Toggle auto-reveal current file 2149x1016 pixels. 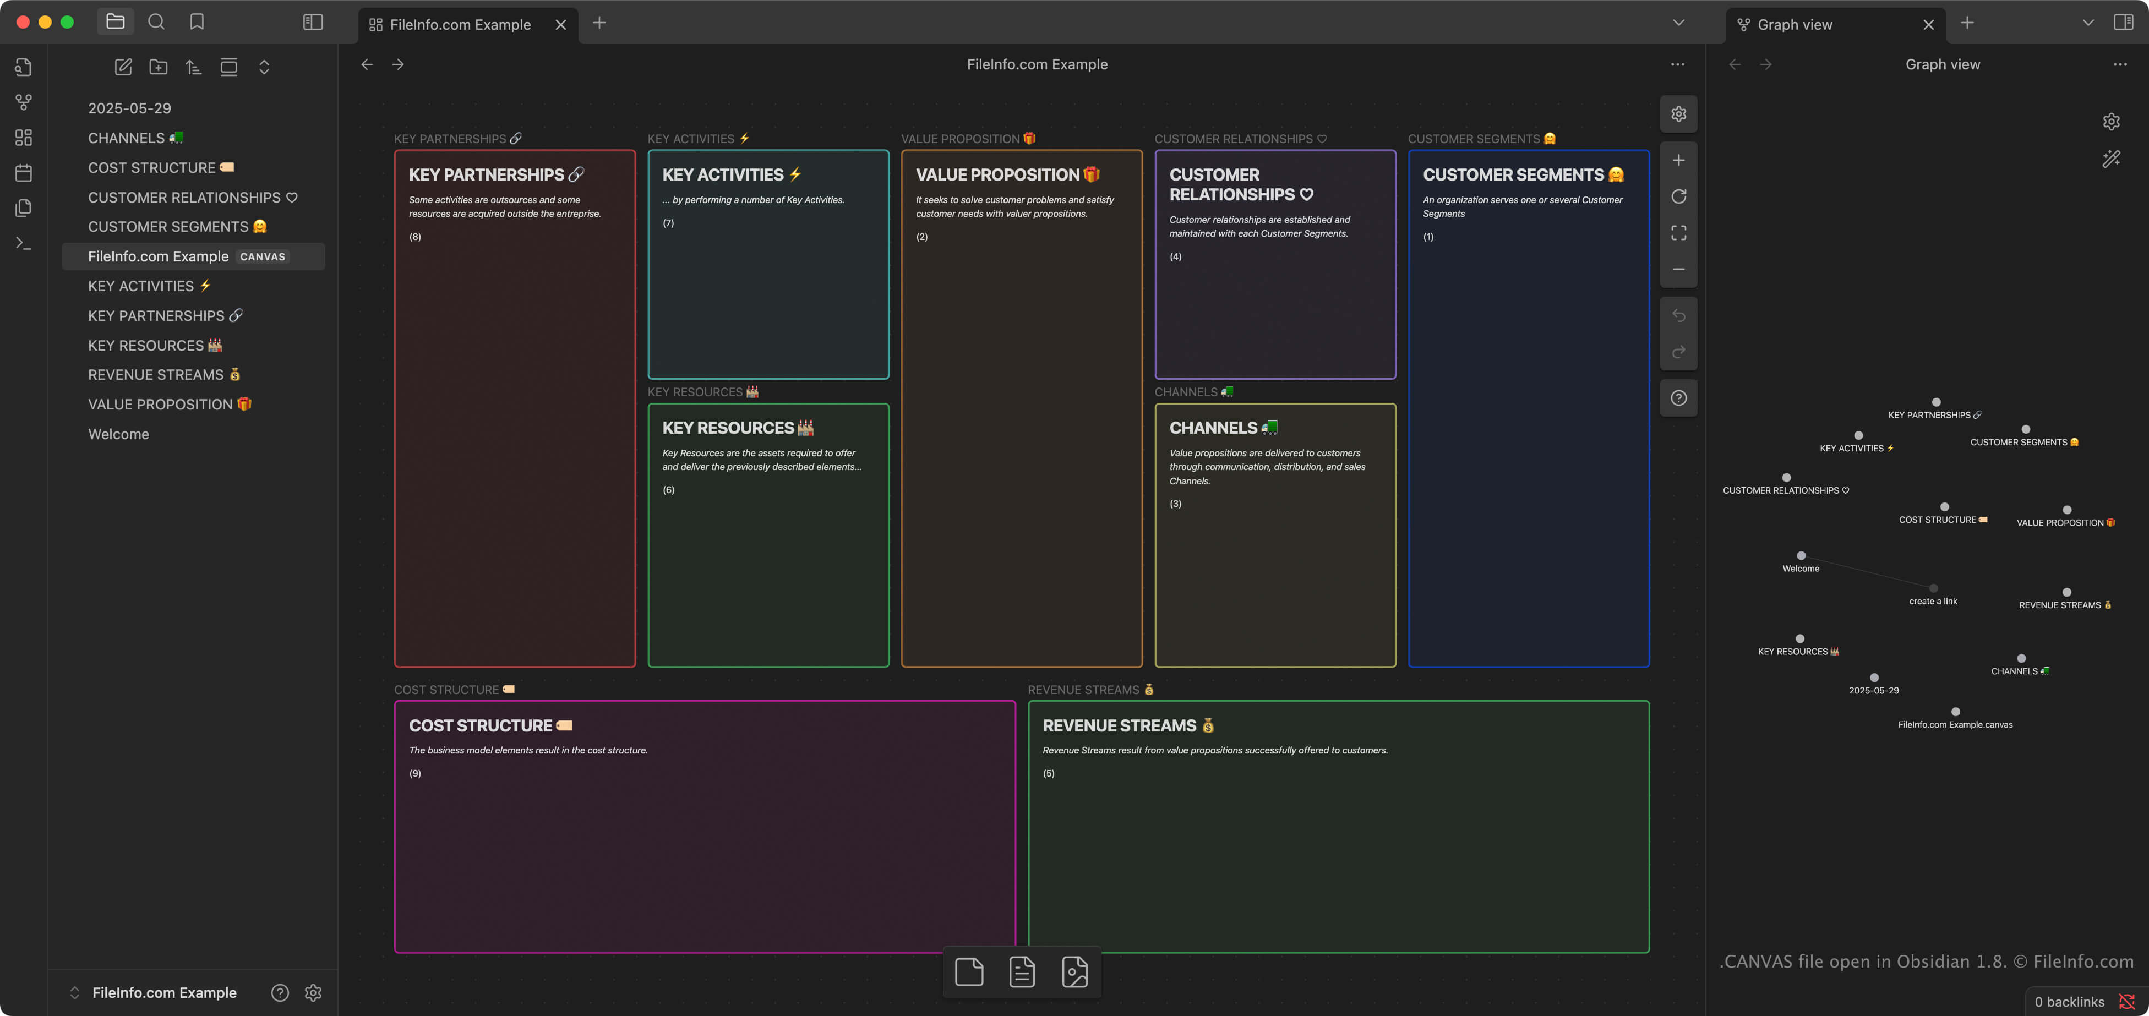(228, 67)
